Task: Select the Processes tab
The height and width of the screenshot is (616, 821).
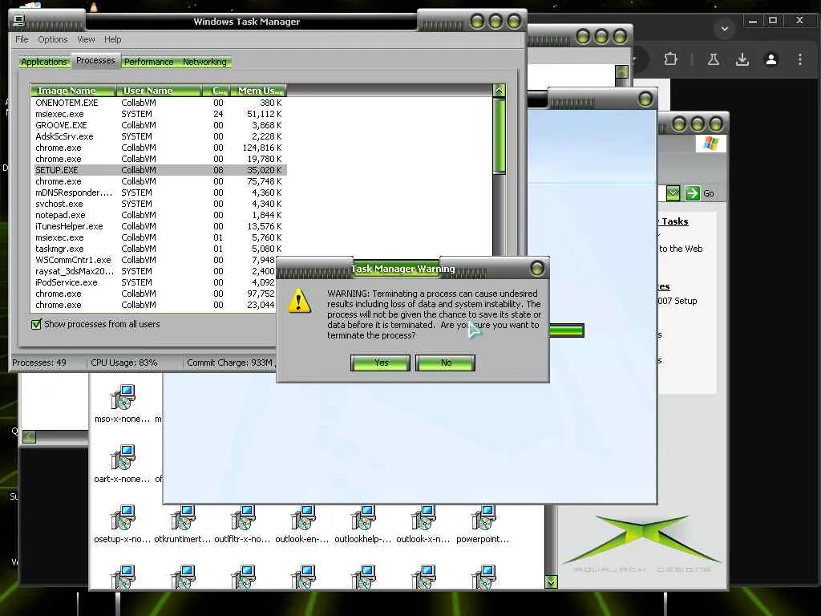Action: click(x=95, y=60)
